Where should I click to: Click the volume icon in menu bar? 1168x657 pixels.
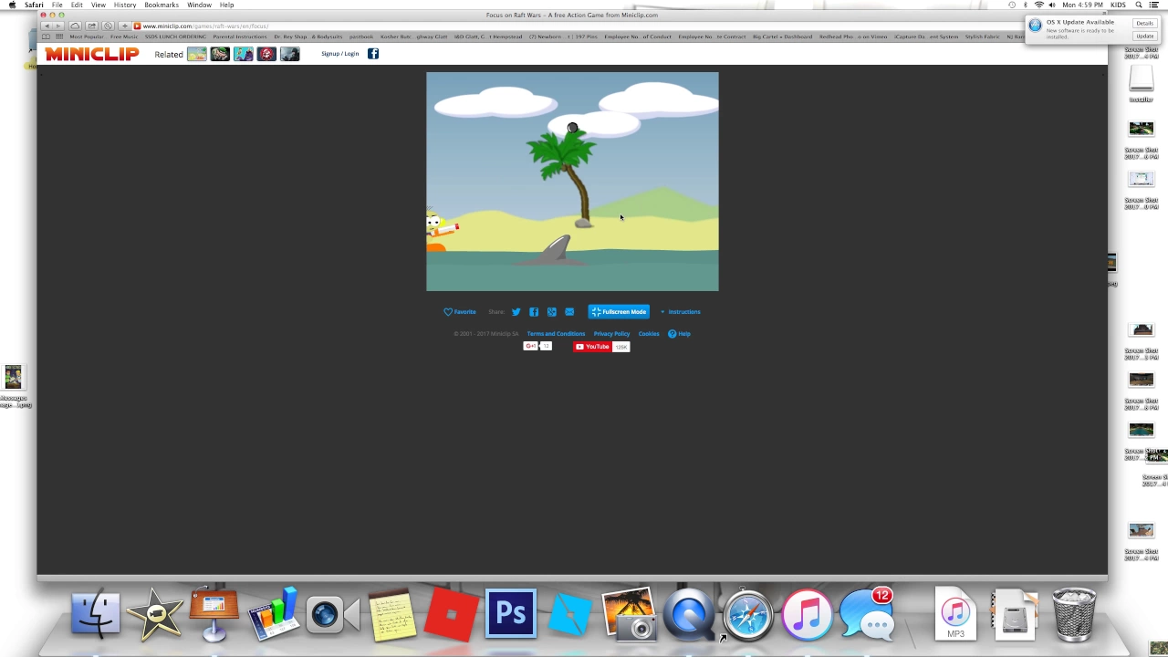point(1052,5)
